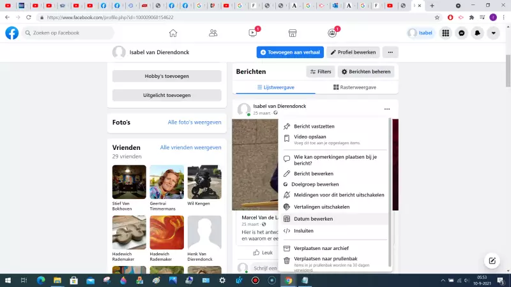The height and width of the screenshot is (287, 511).
Task: Switch to the Rasterweergave tab
Action: coord(355,87)
